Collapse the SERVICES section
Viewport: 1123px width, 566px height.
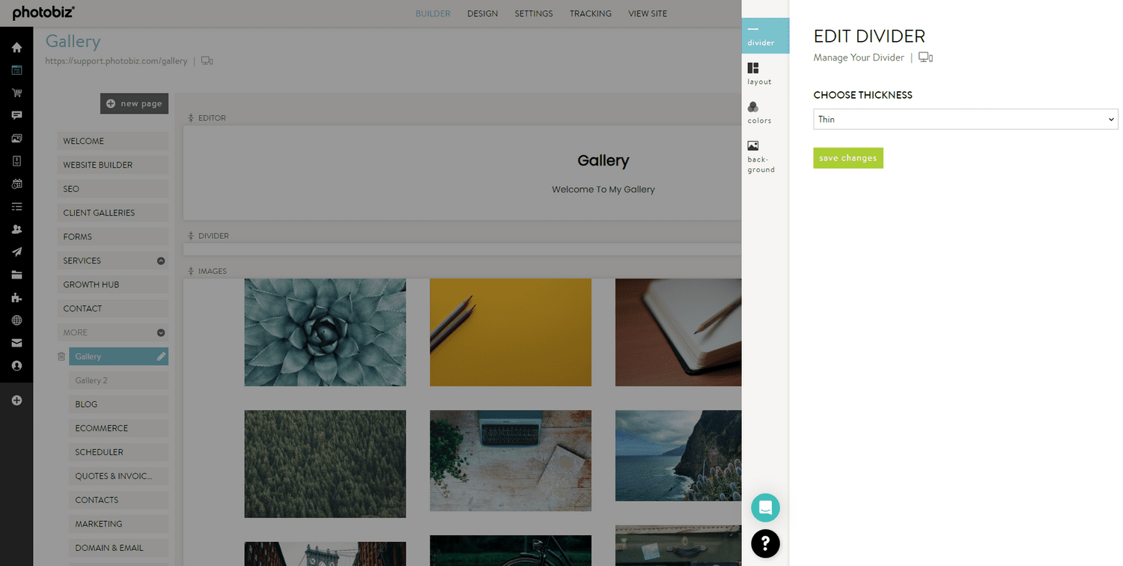pos(160,261)
